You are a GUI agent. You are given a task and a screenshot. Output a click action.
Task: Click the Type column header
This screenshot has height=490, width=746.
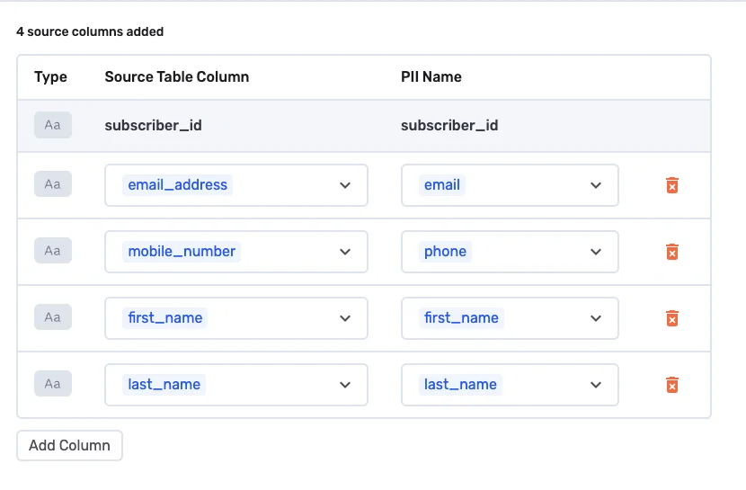coord(50,77)
